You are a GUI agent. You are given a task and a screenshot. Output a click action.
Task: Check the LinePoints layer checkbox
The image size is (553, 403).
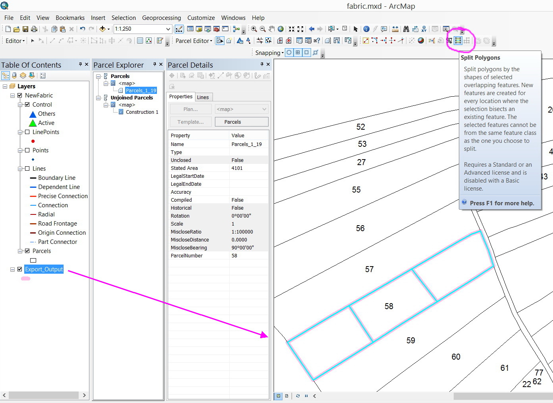coord(27,132)
